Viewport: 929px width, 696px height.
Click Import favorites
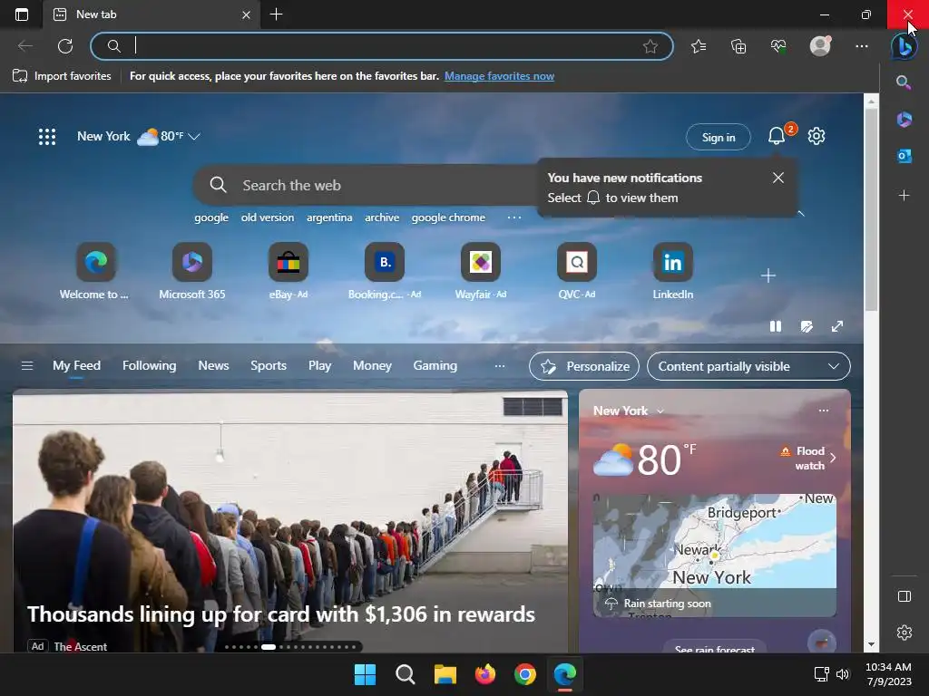(62, 76)
